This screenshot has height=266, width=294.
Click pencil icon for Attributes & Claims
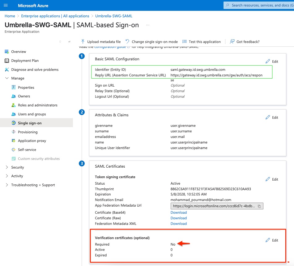tap(268, 118)
